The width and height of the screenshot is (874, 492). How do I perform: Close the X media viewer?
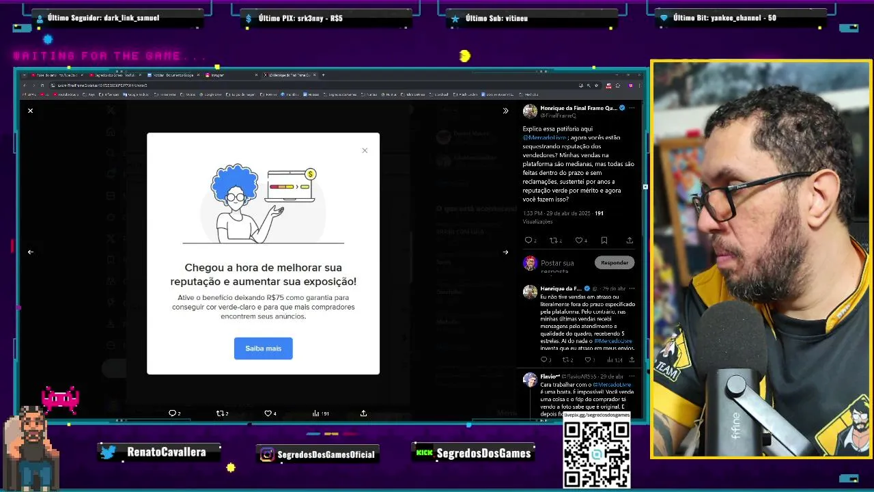30,111
